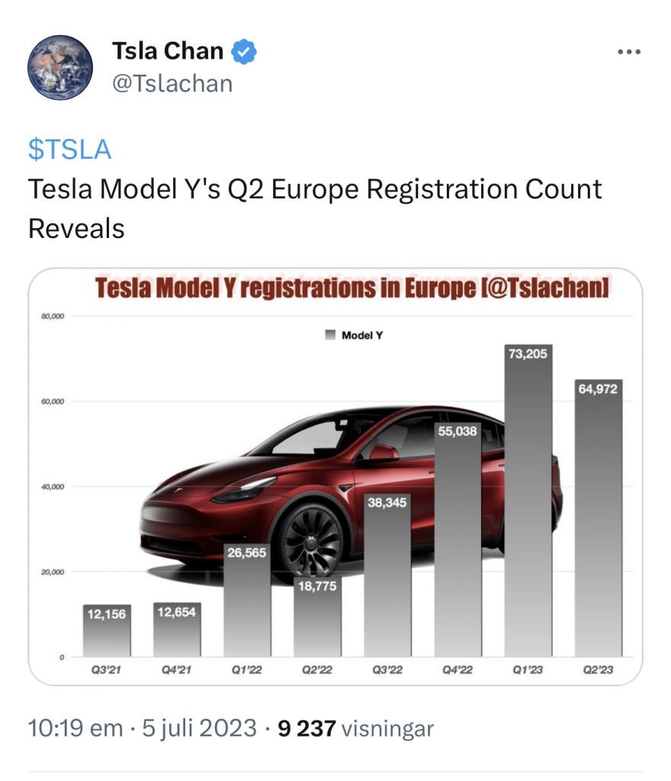Image resolution: width=671 pixels, height=781 pixels.
Task: Click the Model Y legend swatch
Action: click(x=330, y=335)
